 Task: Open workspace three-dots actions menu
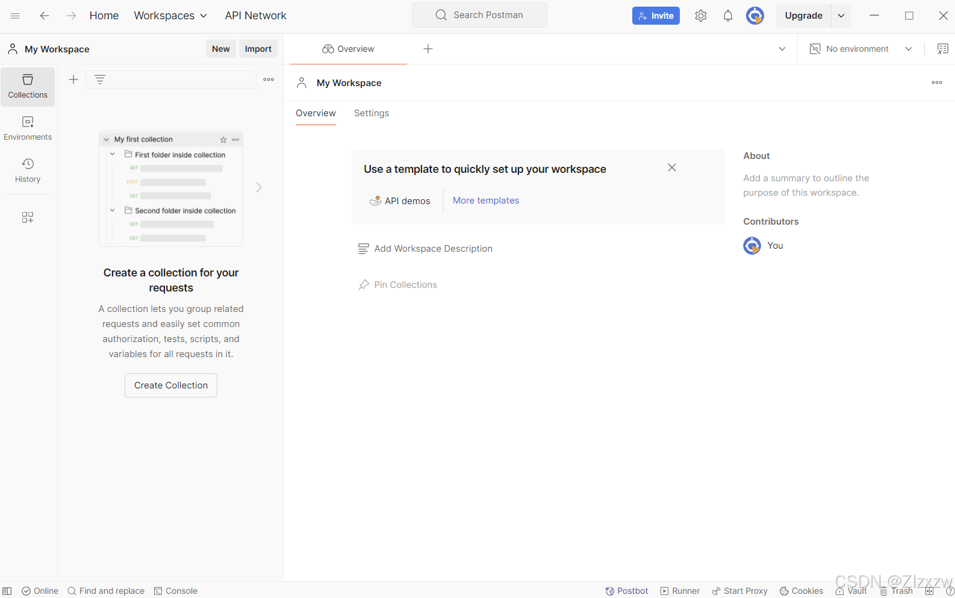[x=937, y=83]
